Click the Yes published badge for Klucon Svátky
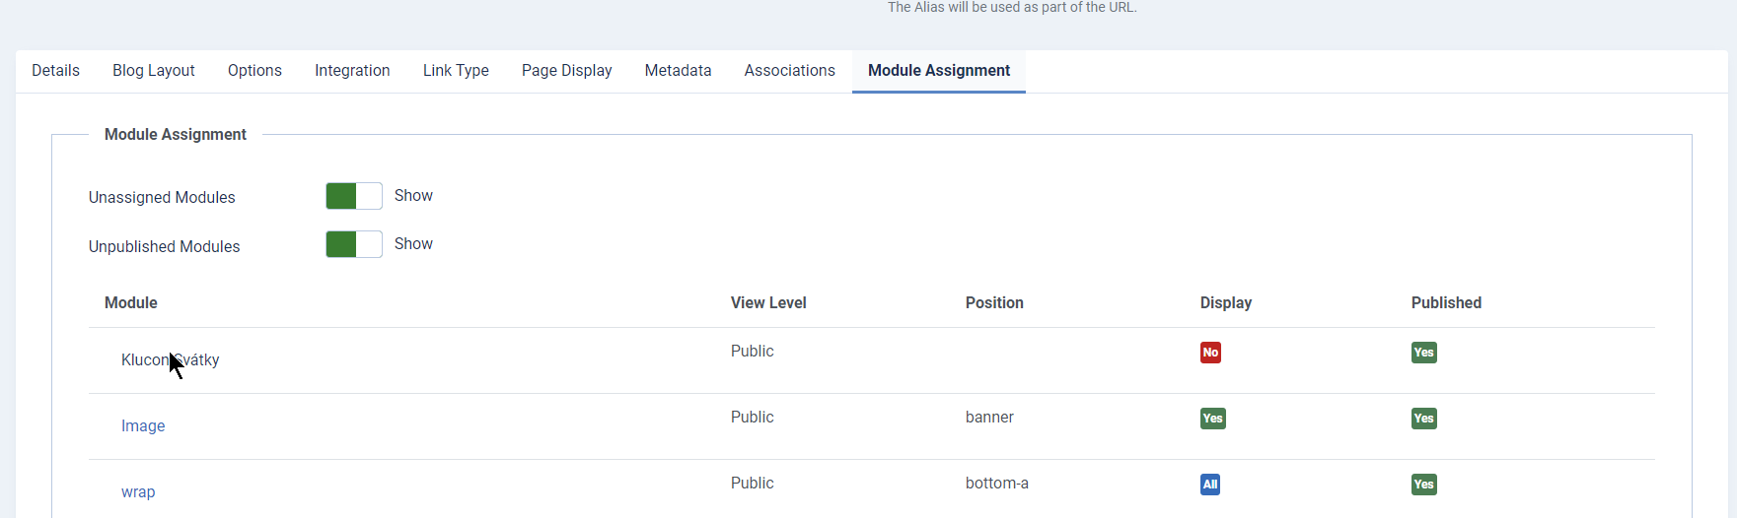Screen dimensions: 1737x518 [1424, 353]
